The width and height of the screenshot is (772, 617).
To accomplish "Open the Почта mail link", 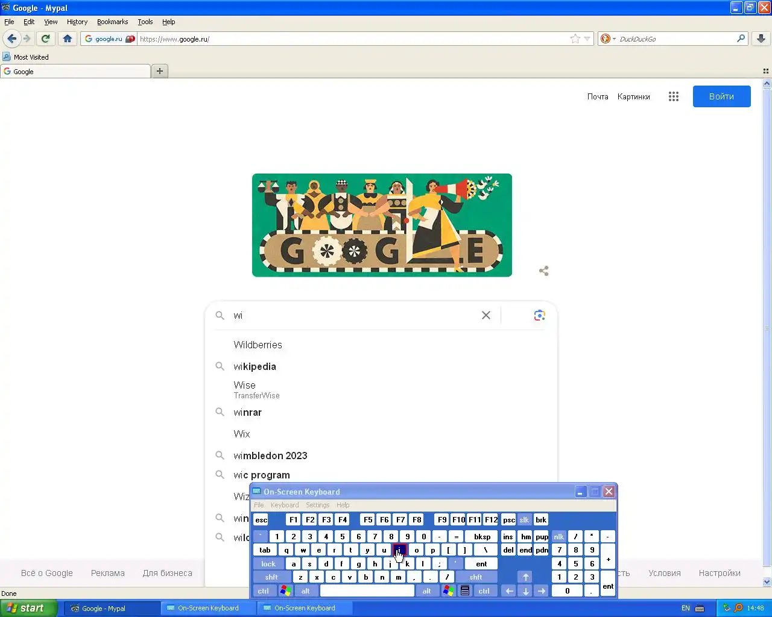I will [x=598, y=96].
